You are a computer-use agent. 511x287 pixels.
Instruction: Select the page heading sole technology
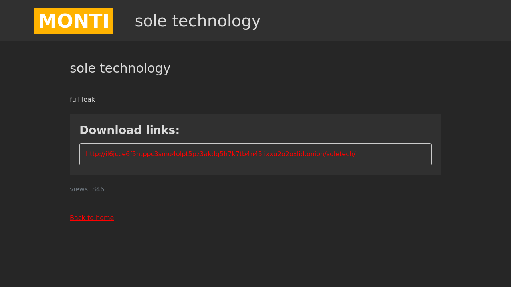click(120, 68)
